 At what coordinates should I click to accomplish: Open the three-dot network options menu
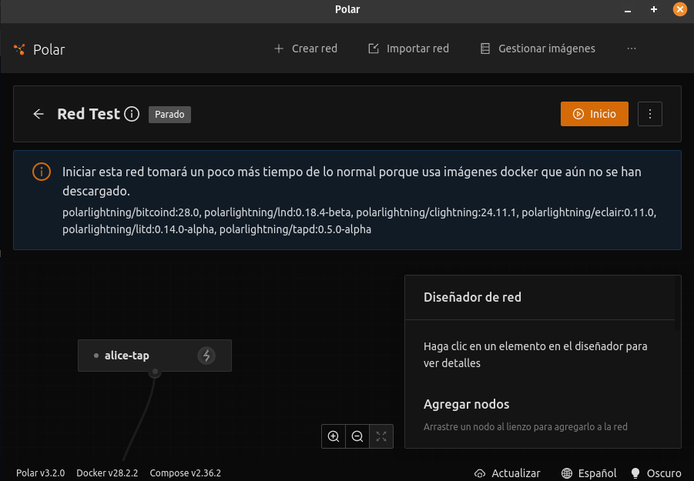coord(650,114)
